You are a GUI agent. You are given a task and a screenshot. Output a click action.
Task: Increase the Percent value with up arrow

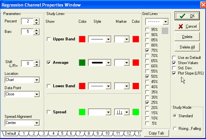click(37, 20)
